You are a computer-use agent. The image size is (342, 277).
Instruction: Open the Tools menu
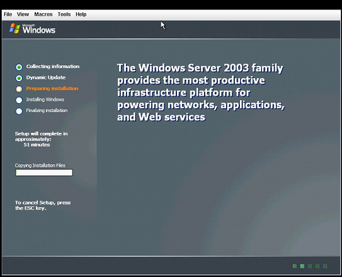coord(64,14)
